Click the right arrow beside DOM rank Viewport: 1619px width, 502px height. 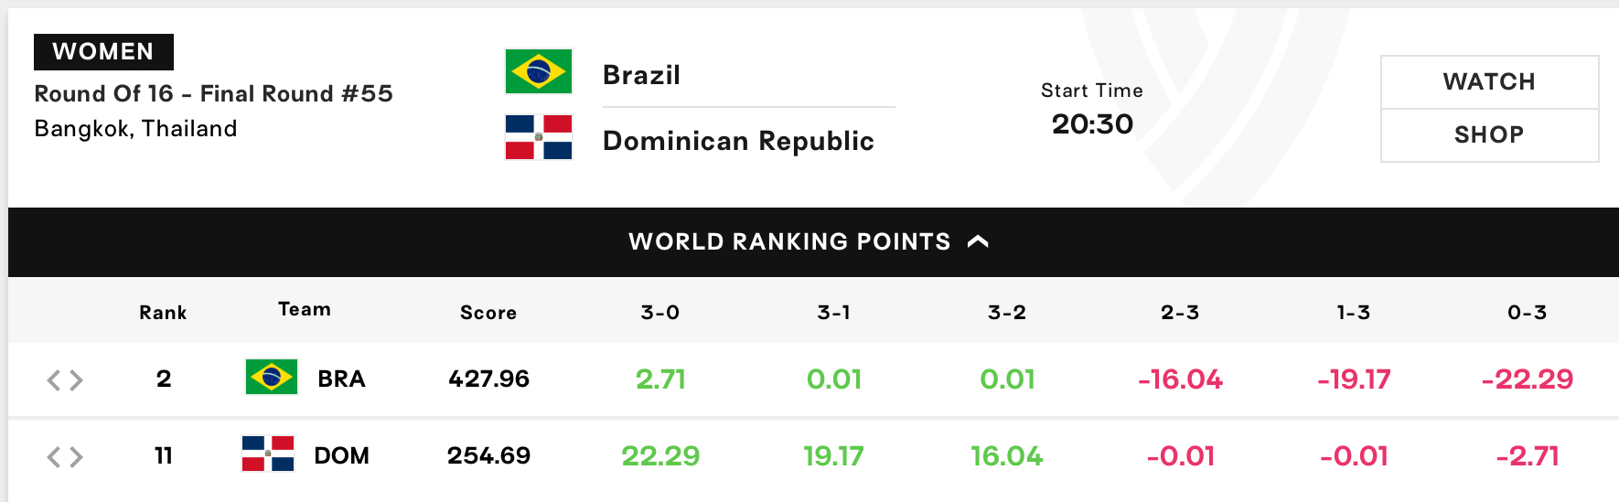pos(76,456)
